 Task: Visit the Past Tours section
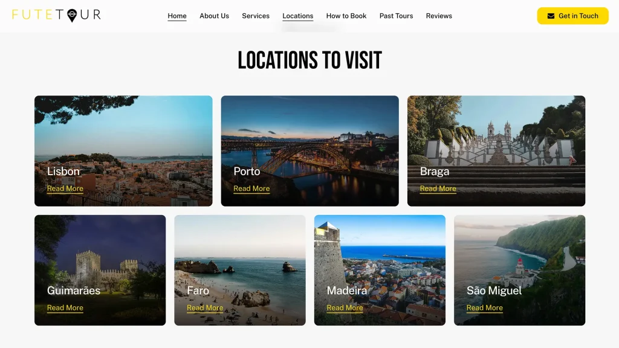[x=396, y=16]
